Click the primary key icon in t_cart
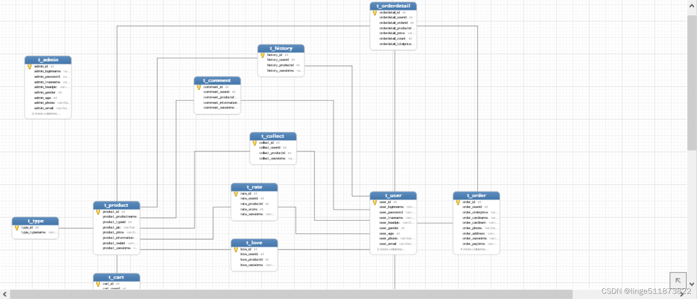 click(98, 284)
